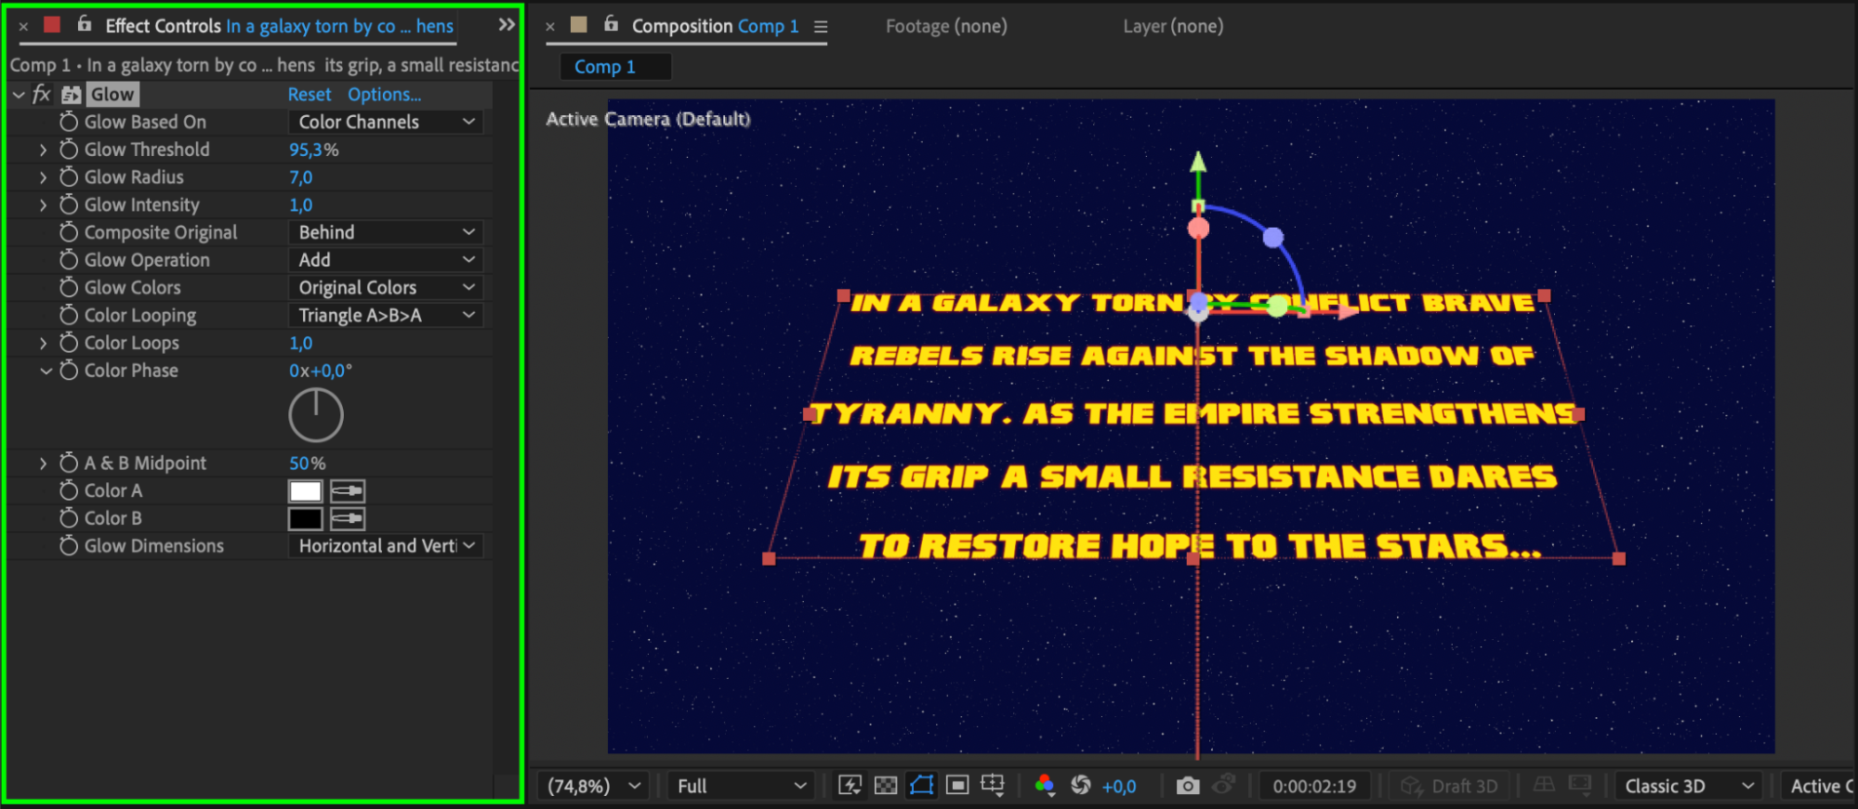The width and height of the screenshot is (1858, 809).
Task: Open the Glow Dimensions dropdown
Action: [386, 546]
